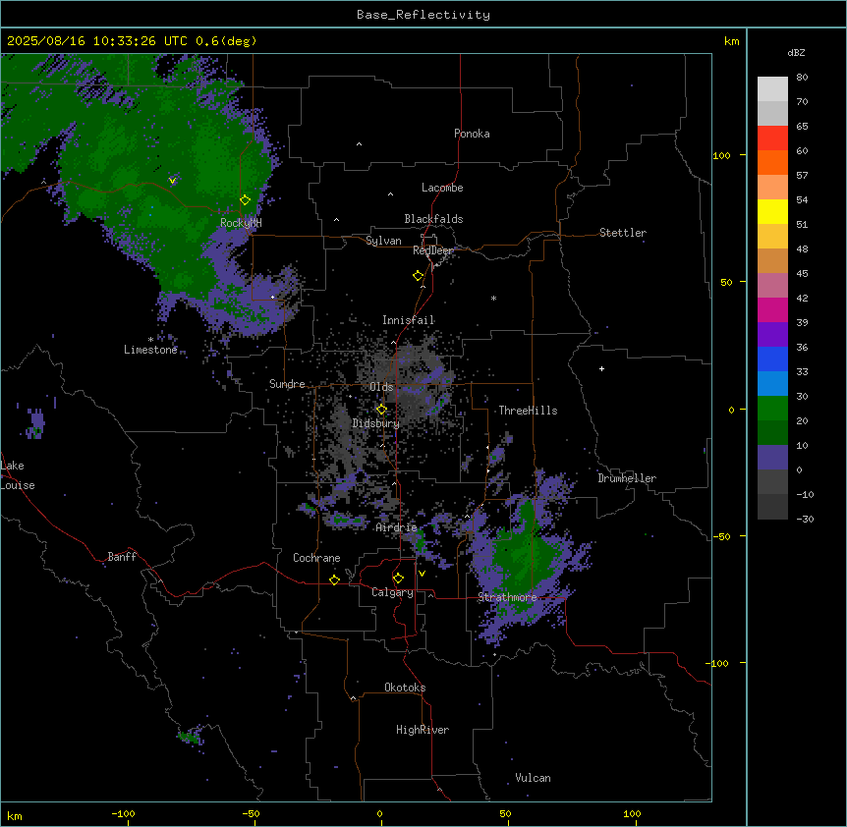Click the -100 tick on right axis
This screenshot has height=827, width=847.
[718, 663]
